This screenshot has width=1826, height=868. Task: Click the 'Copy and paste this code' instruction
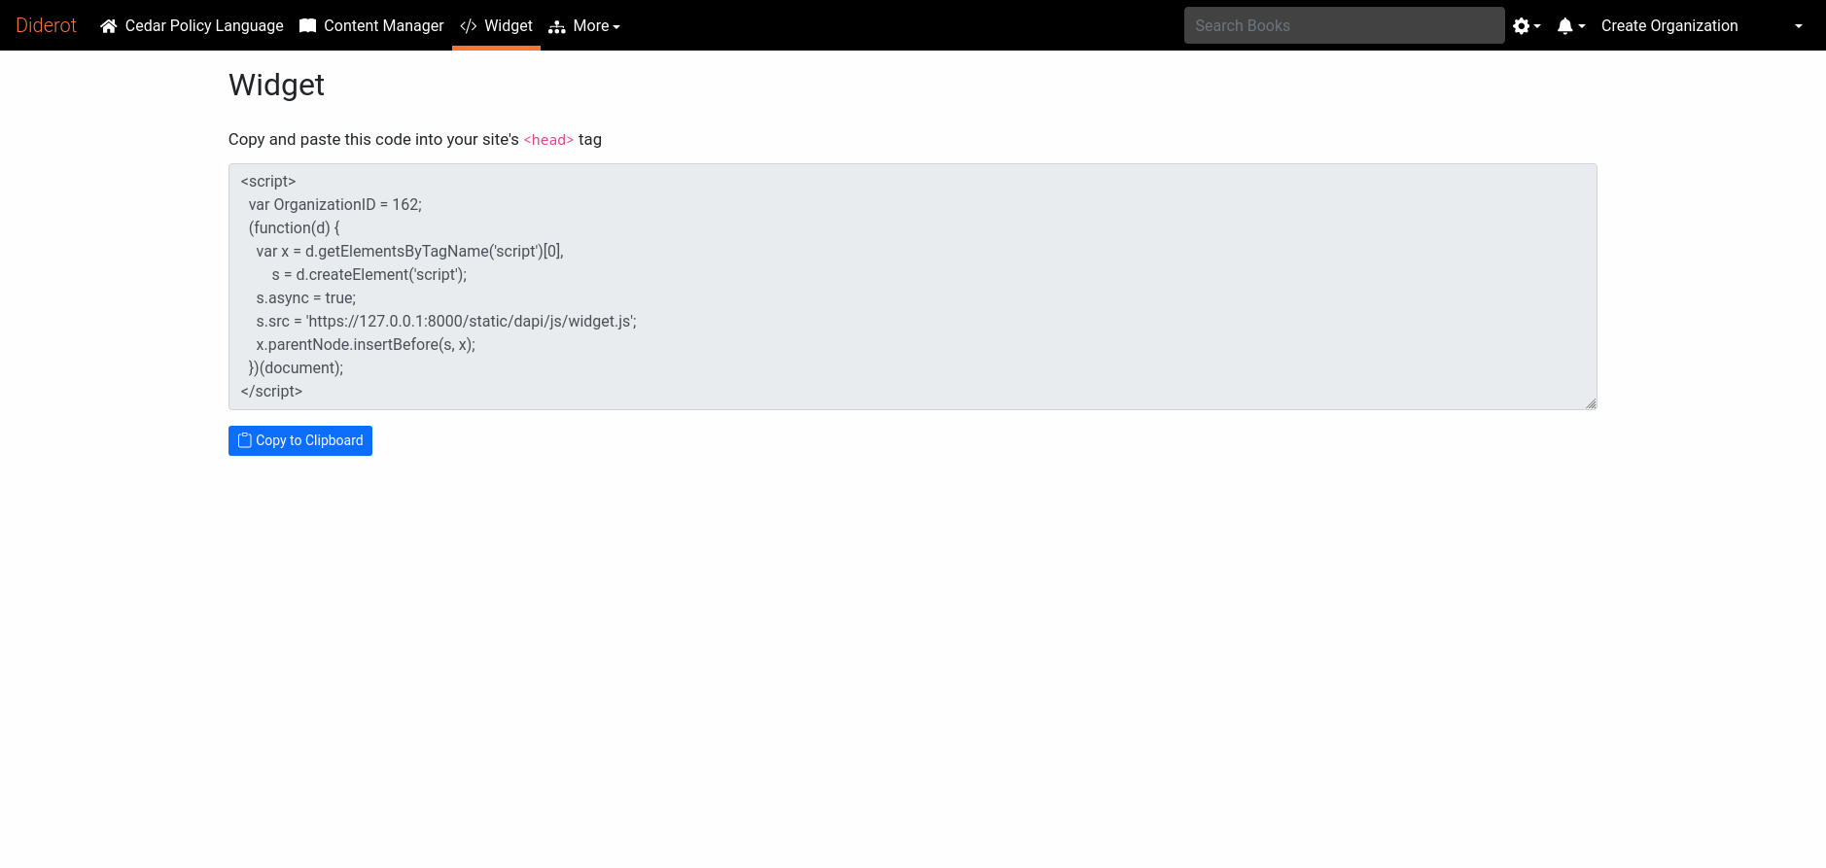[415, 139]
